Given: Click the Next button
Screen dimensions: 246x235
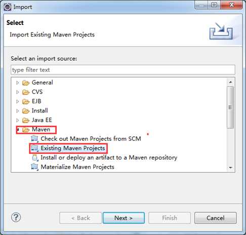Looking at the screenshot, I should 124,218.
